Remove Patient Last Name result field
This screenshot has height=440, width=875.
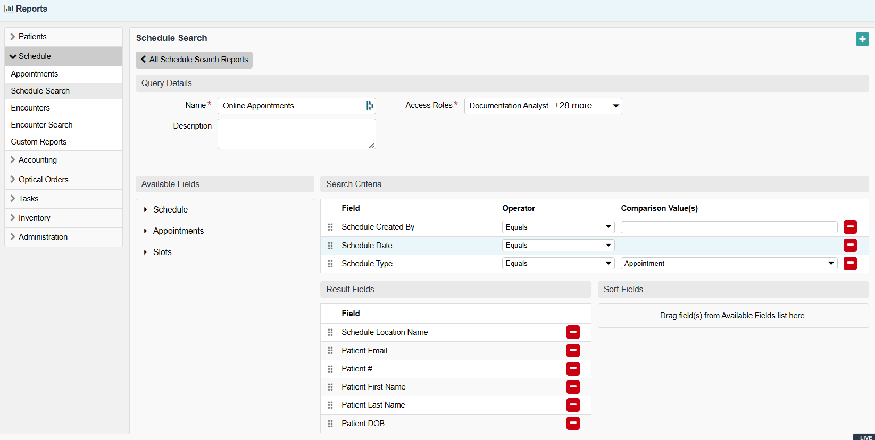click(573, 405)
